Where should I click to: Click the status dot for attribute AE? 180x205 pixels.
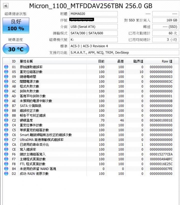coord(6,101)
